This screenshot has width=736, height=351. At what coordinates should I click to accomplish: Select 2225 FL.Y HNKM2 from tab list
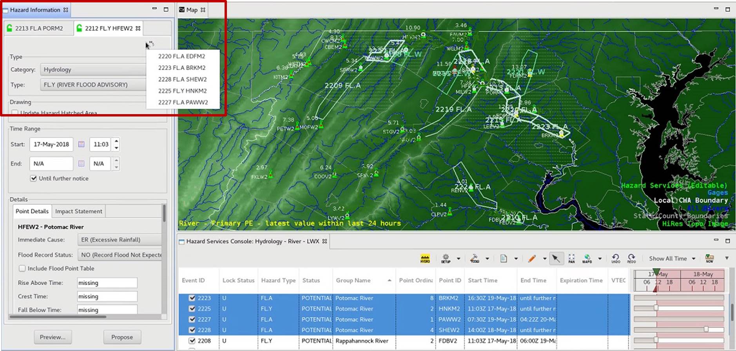point(182,91)
